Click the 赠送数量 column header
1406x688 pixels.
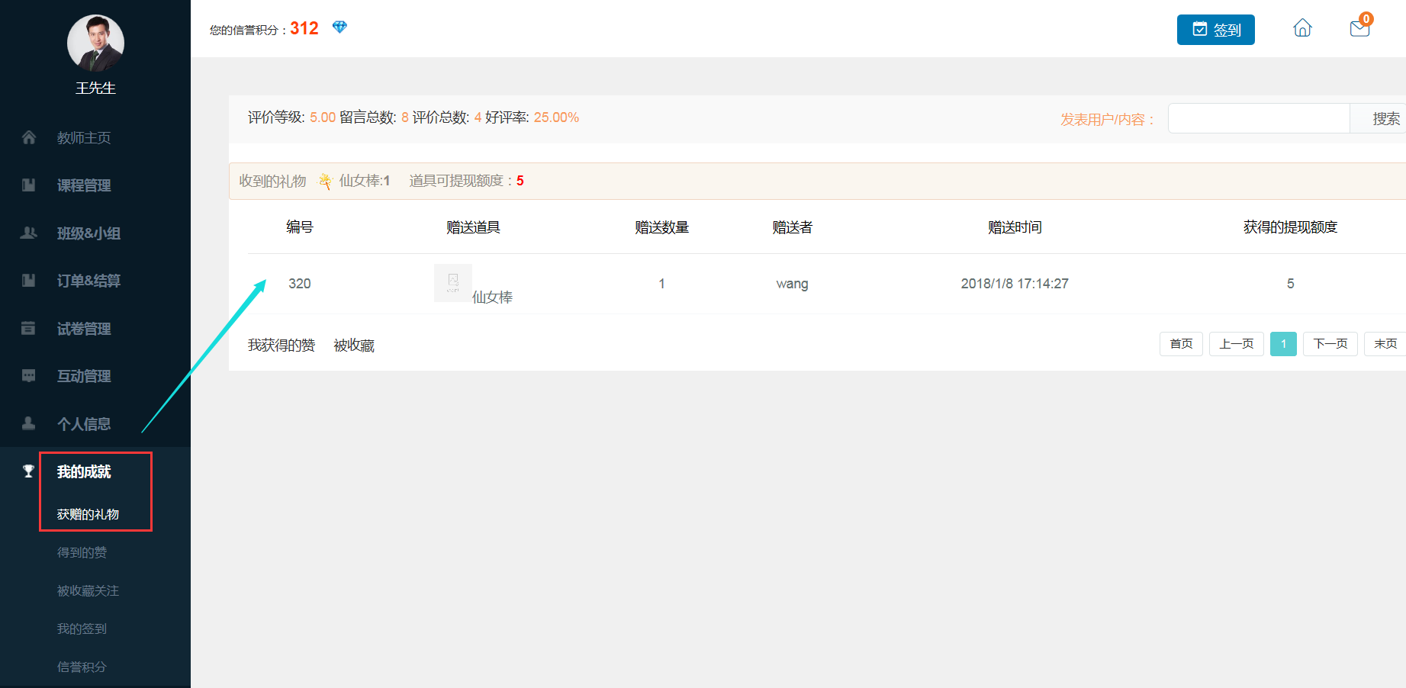tap(661, 227)
